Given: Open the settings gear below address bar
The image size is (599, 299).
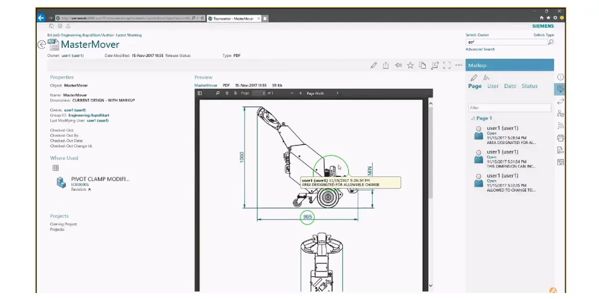Looking at the screenshot, I should pos(60,26).
